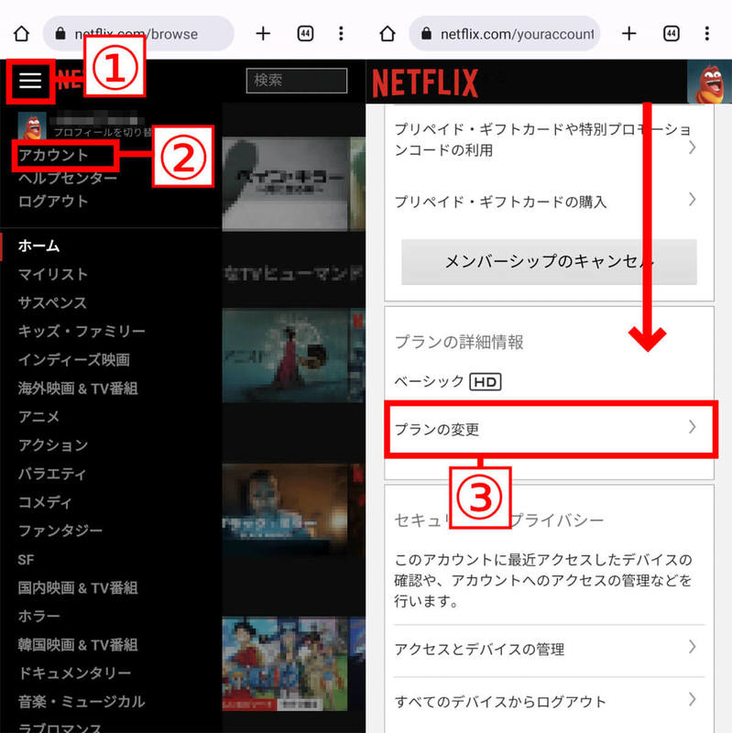This screenshot has width=732, height=733.
Task: Go to ホーム category
Action: (38, 246)
